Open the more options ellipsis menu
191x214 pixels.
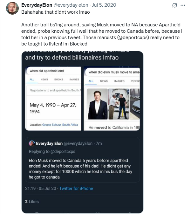(182, 5)
